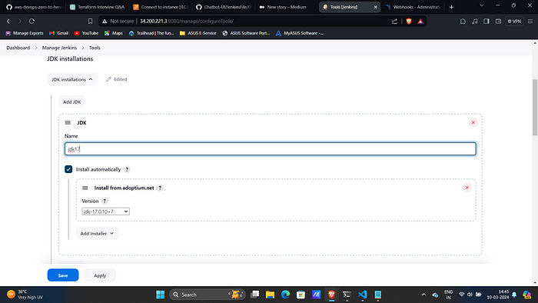Open a new browser tab
538x303 pixels.
(452, 7)
